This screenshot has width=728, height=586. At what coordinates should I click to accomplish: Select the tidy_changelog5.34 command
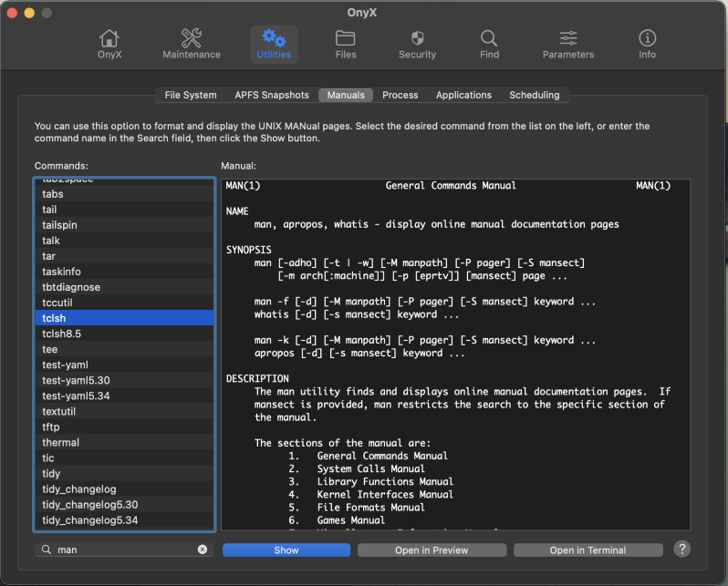124,520
